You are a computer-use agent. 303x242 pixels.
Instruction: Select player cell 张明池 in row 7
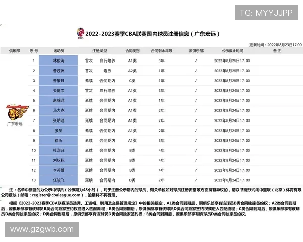[59, 120]
